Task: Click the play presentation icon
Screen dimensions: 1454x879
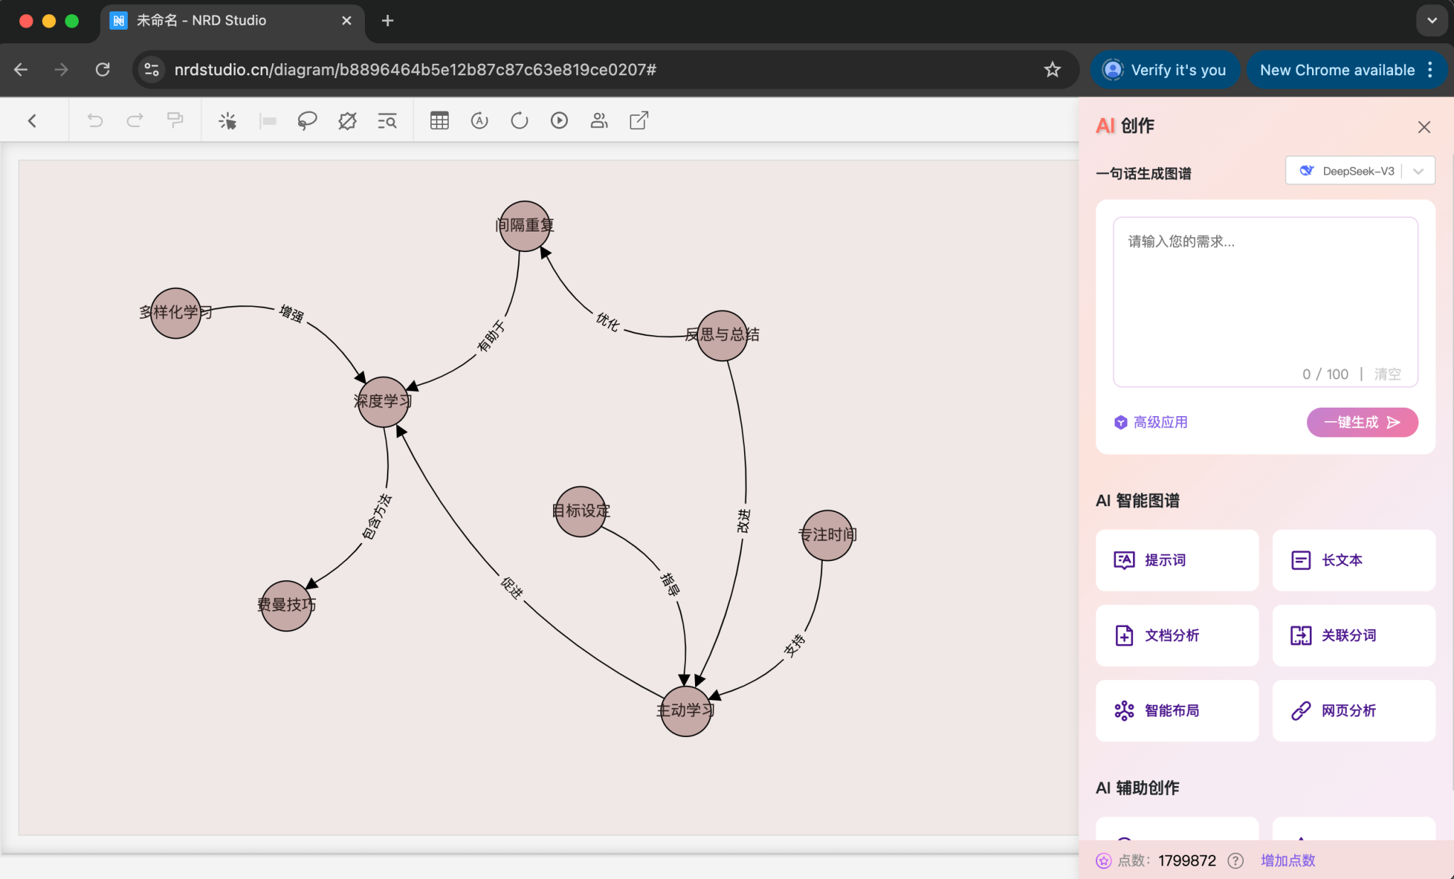Action: [x=559, y=121]
